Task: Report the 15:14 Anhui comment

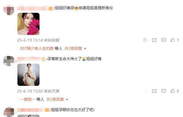Action: [x=145, y=40]
